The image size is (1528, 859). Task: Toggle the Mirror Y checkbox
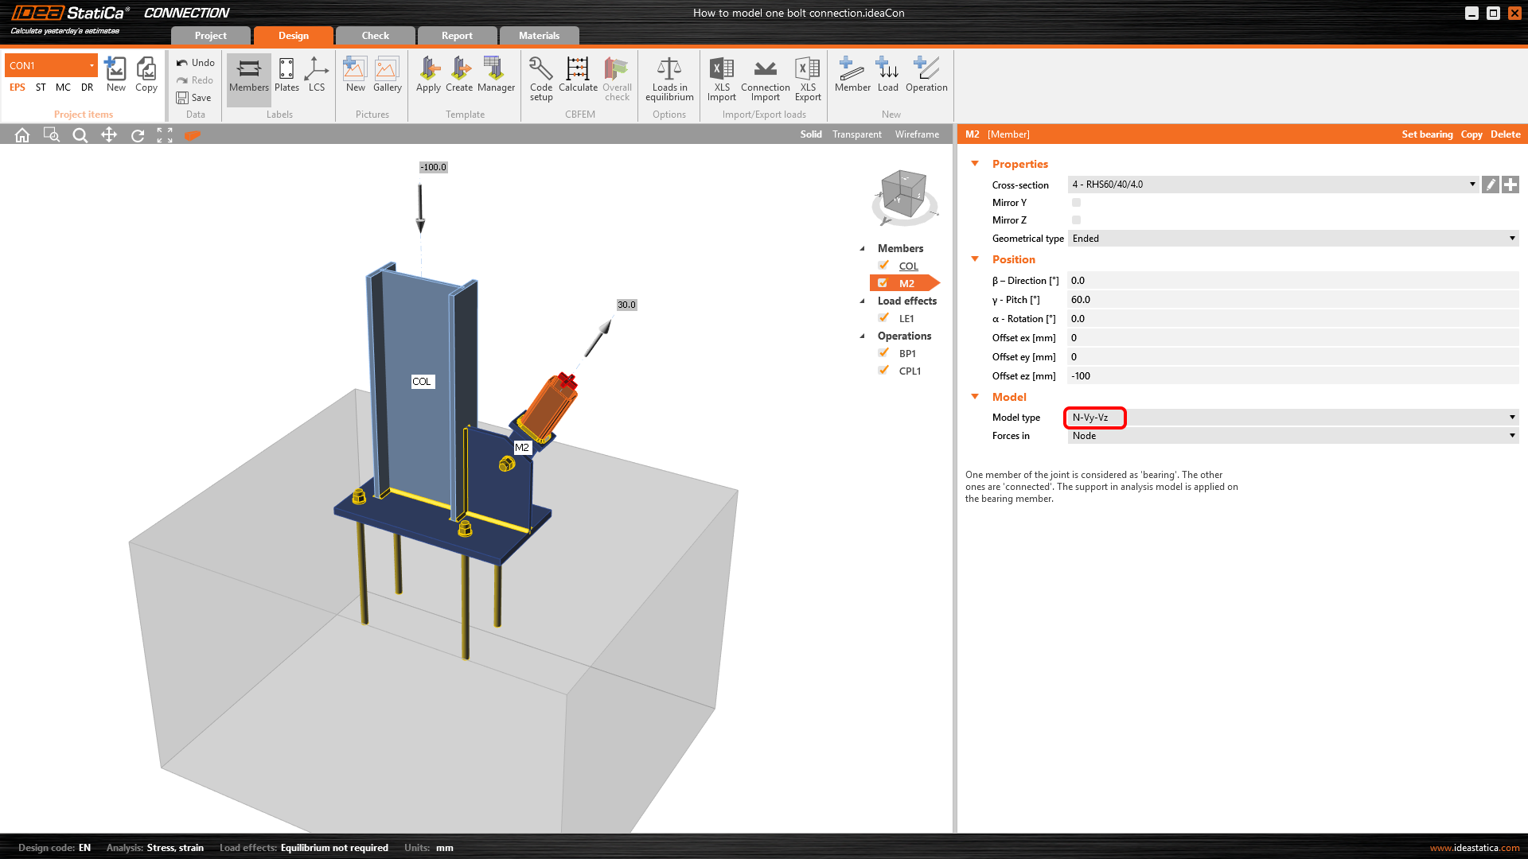pos(1076,203)
